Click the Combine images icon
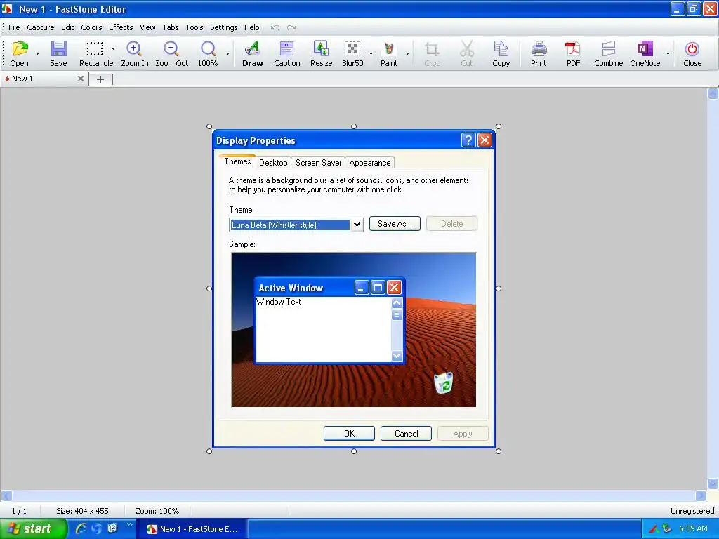This screenshot has width=719, height=539. click(x=608, y=53)
